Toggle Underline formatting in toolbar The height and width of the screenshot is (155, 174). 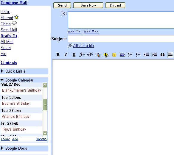click(x=74, y=55)
